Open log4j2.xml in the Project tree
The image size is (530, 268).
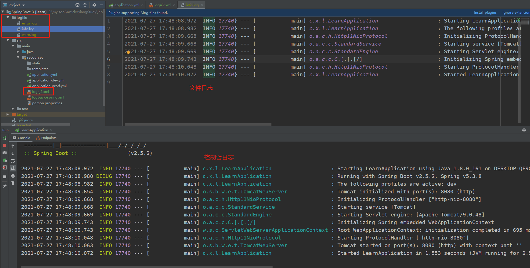(40, 92)
